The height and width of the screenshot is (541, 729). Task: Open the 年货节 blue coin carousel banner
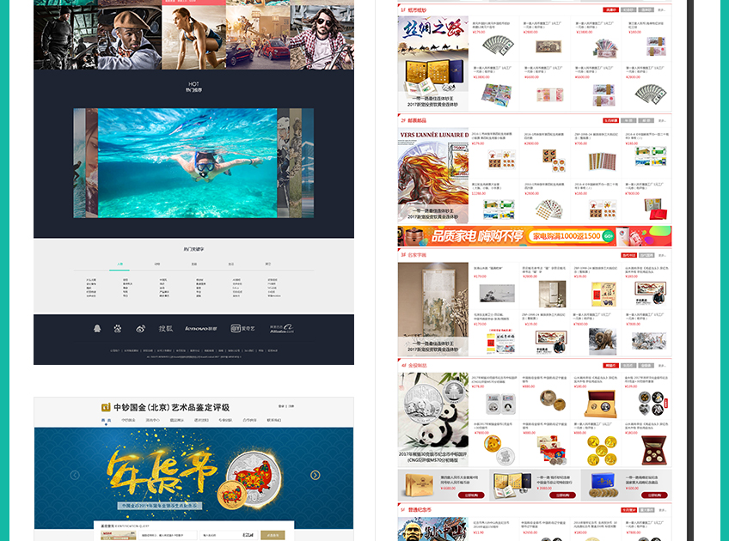194,477
